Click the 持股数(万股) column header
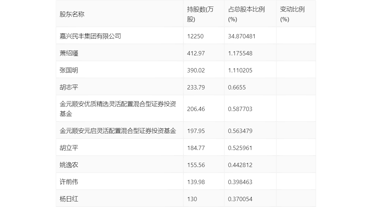 pos(200,14)
